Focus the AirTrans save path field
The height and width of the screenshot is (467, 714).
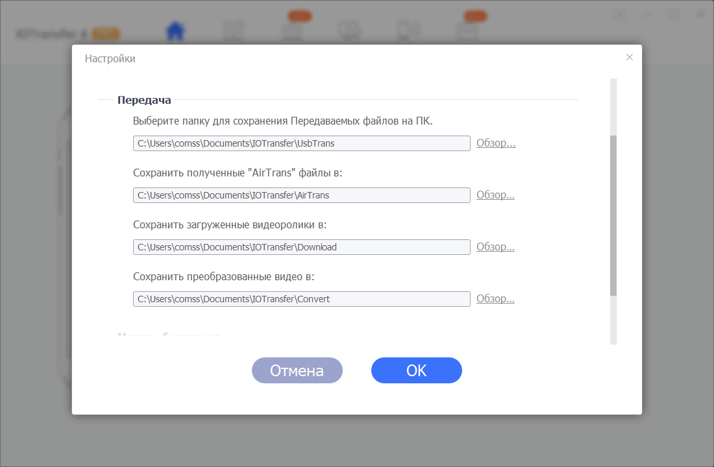click(301, 195)
